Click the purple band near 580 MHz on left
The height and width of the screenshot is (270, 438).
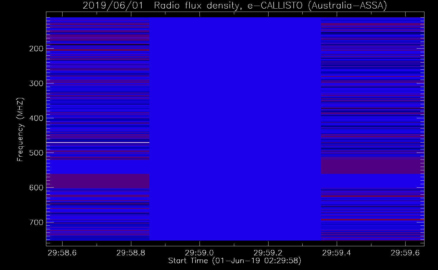[x=98, y=181]
